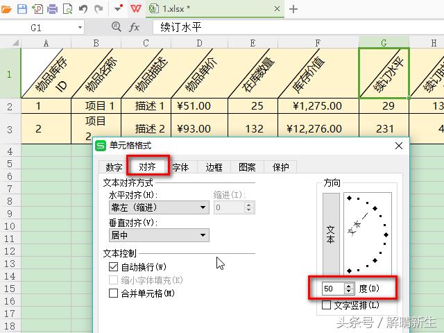Select column D header
The image size is (444, 333).
point(199,43)
